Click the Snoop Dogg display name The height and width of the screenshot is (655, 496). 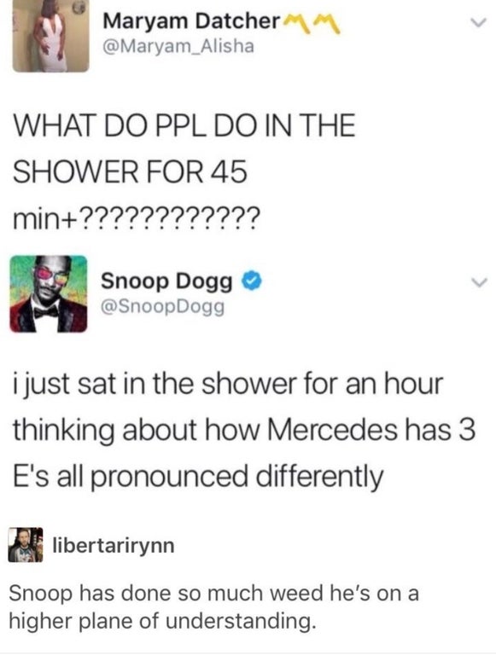pyautogui.click(x=166, y=281)
